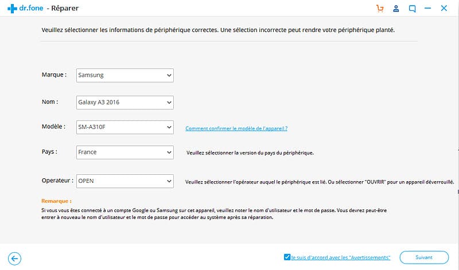This screenshot has width=459, height=270.
Task: Expand the Marque dropdown showing Samsung
Action: (x=125, y=75)
